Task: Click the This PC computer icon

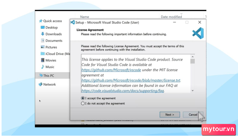Action: point(40,75)
